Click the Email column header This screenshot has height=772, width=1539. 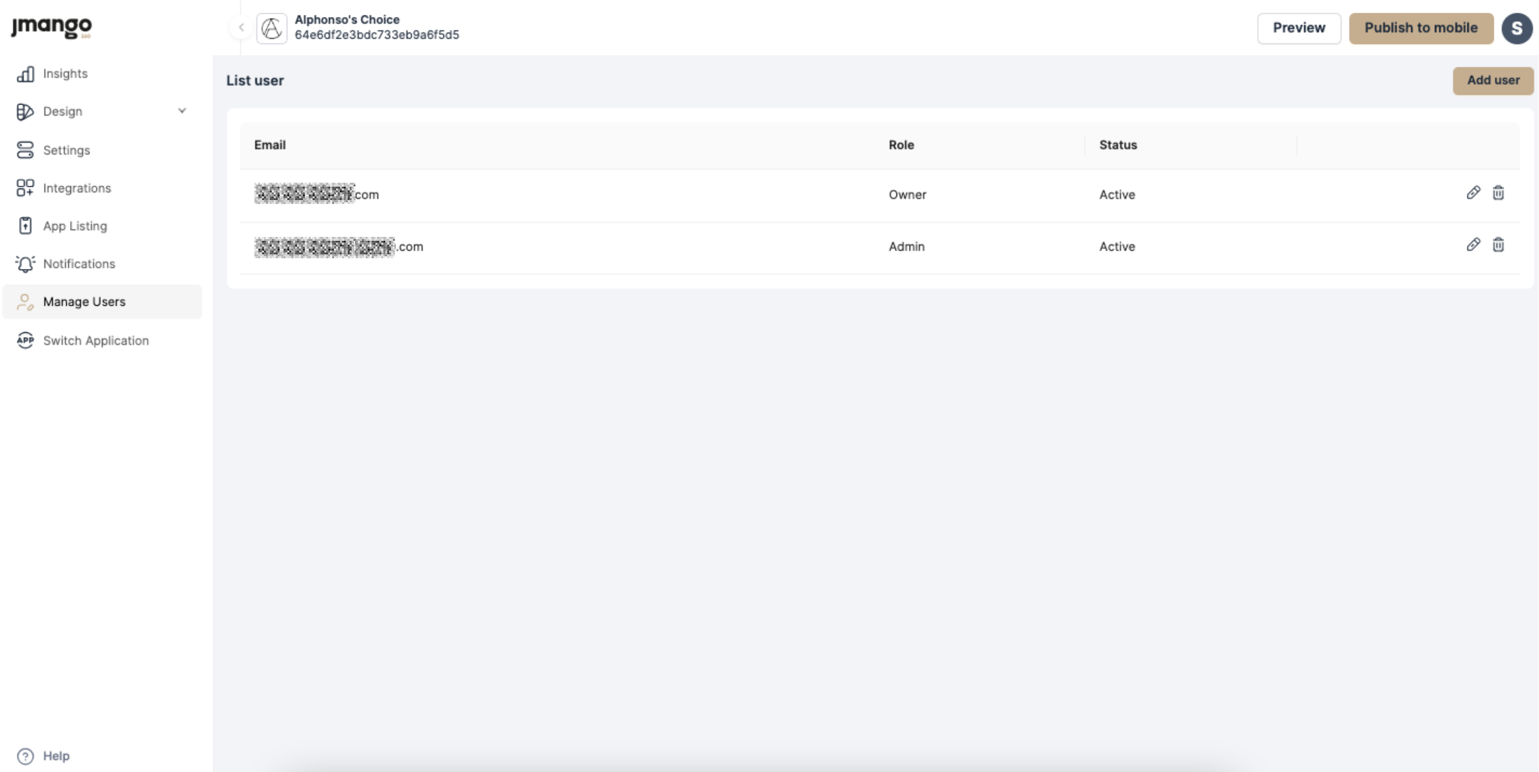click(270, 144)
